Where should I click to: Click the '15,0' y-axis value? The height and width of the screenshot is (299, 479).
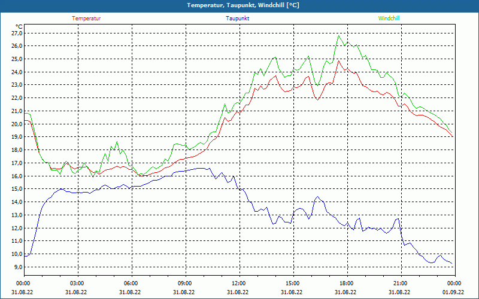(x=17, y=189)
